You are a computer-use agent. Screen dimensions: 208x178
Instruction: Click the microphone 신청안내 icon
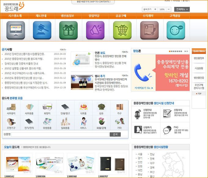[138, 114]
